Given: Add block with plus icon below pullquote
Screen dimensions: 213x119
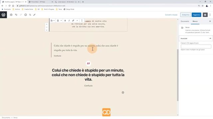Looking at the screenshot, I should [x=123, y=93].
